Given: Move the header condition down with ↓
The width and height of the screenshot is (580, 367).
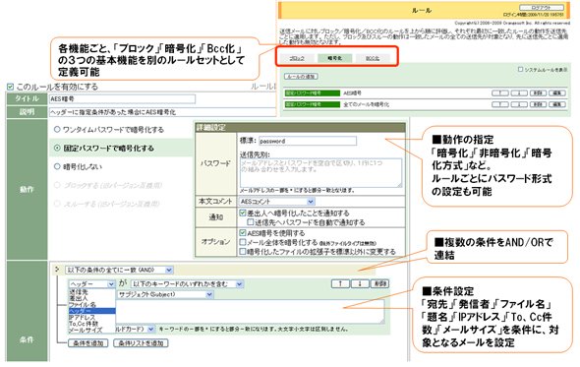Looking at the screenshot, I should point(360,283).
